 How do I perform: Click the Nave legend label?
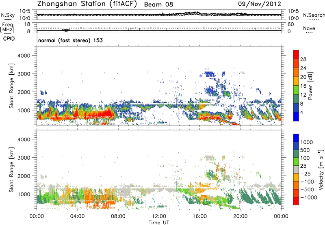pyautogui.click(x=309, y=28)
